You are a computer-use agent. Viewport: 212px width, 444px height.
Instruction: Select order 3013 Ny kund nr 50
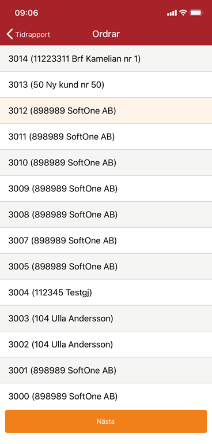[106, 84]
